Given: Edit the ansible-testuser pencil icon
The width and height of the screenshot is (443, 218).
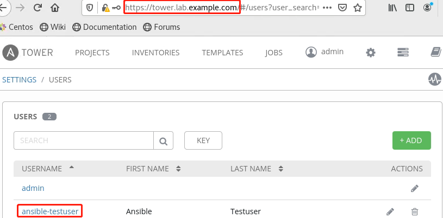Looking at the screenshot, I should (390, 211).
